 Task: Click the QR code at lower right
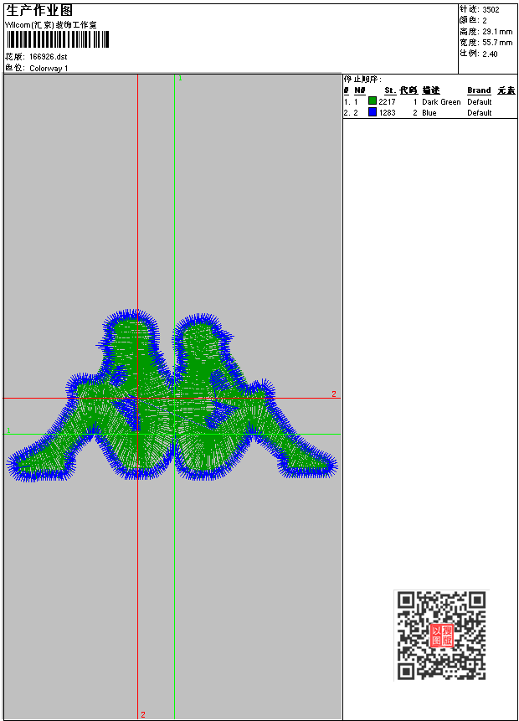pos(441,635)
